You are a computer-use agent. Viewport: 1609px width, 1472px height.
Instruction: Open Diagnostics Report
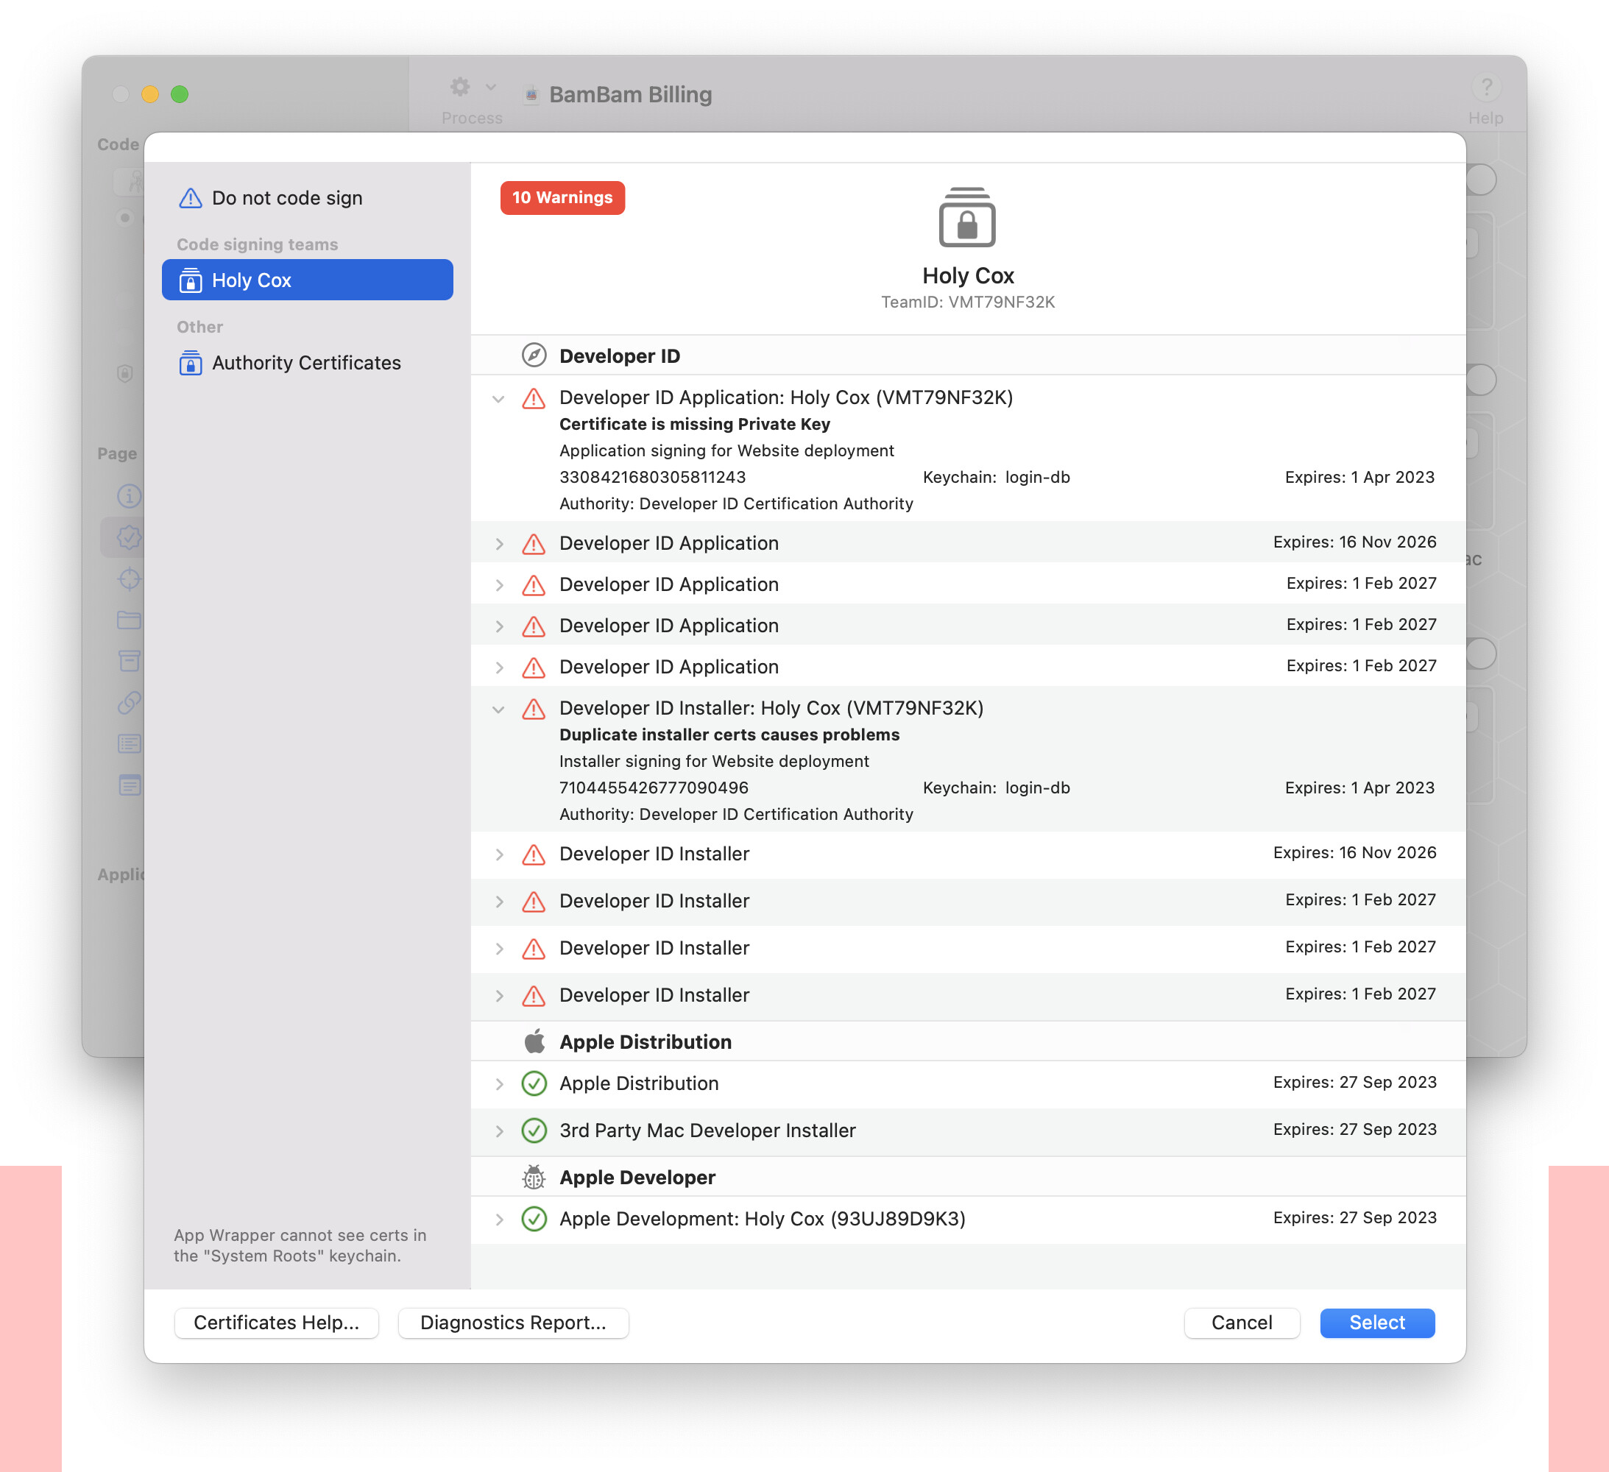pos(513,1323)
